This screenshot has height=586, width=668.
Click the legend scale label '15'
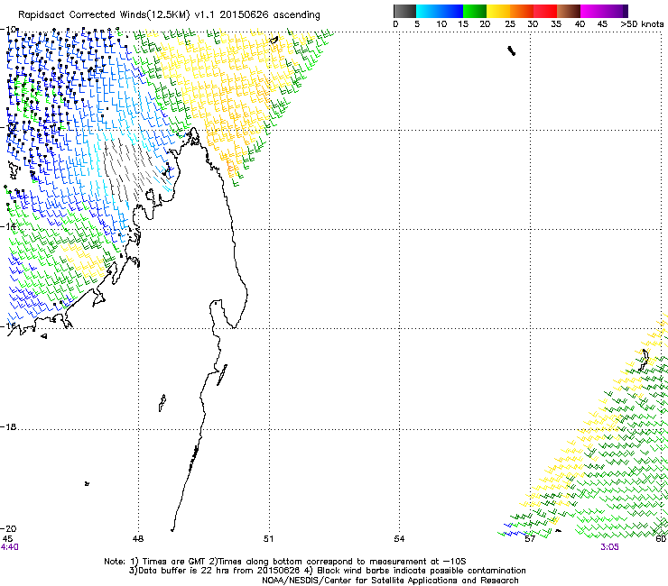point(463,24)
